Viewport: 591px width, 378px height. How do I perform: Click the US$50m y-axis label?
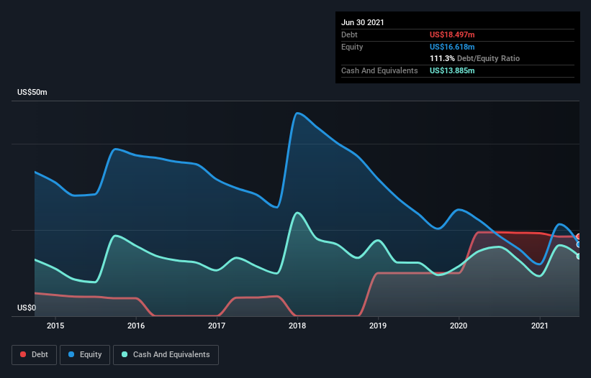32,93
